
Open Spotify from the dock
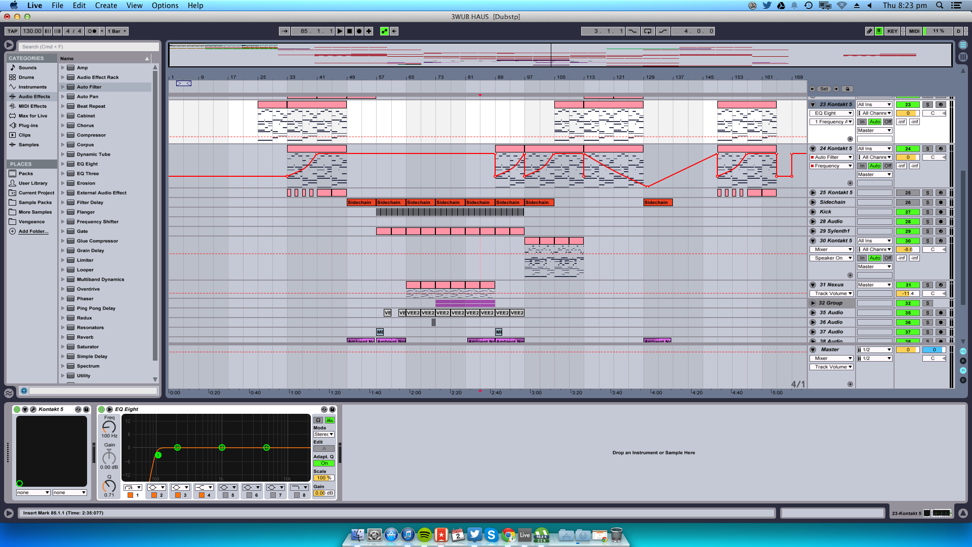[424, 535]
